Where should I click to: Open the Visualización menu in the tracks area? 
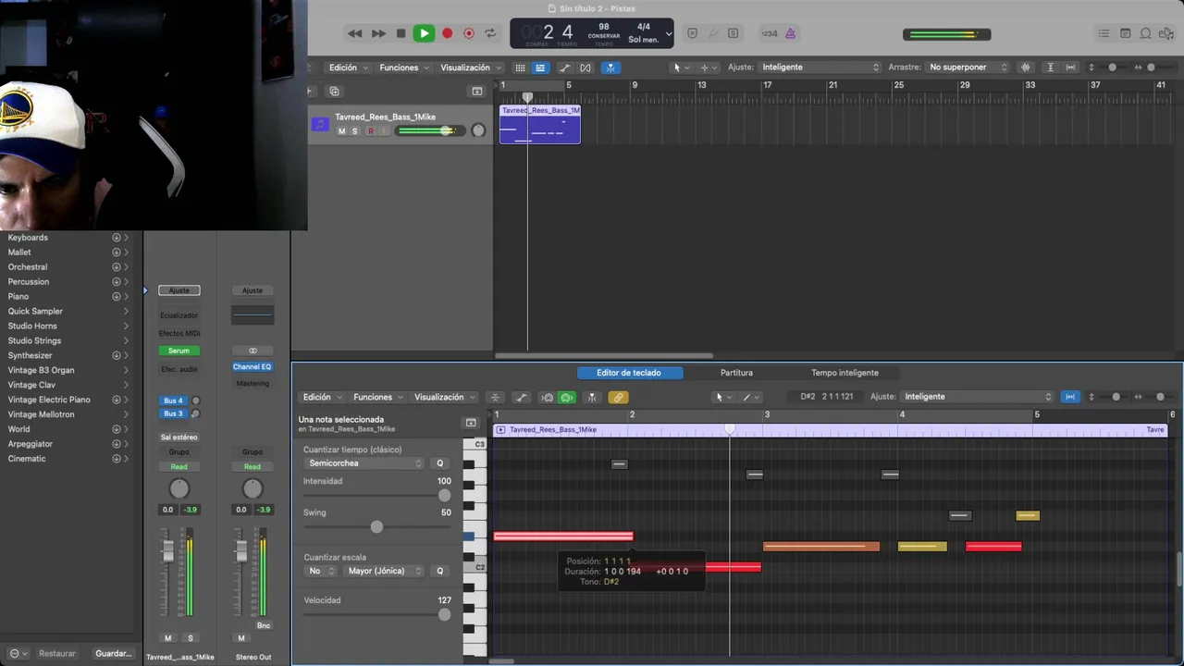[x=471, y=68]
